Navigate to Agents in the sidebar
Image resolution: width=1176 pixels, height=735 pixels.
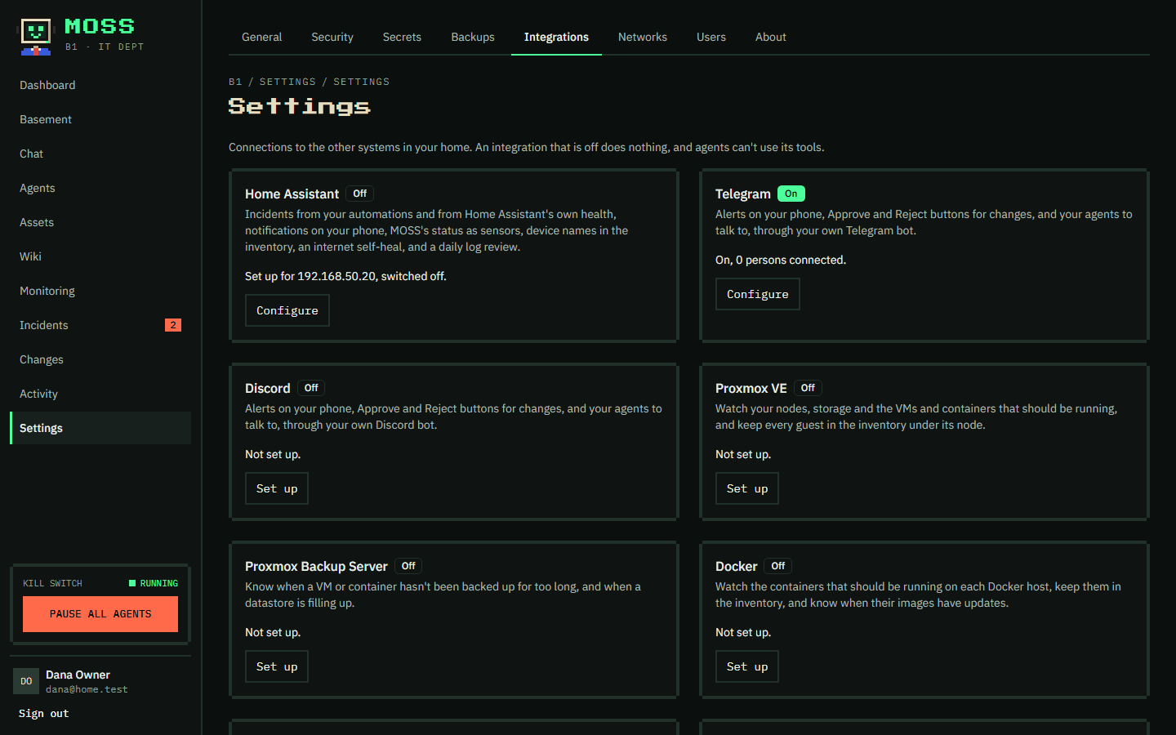[100, 188]
